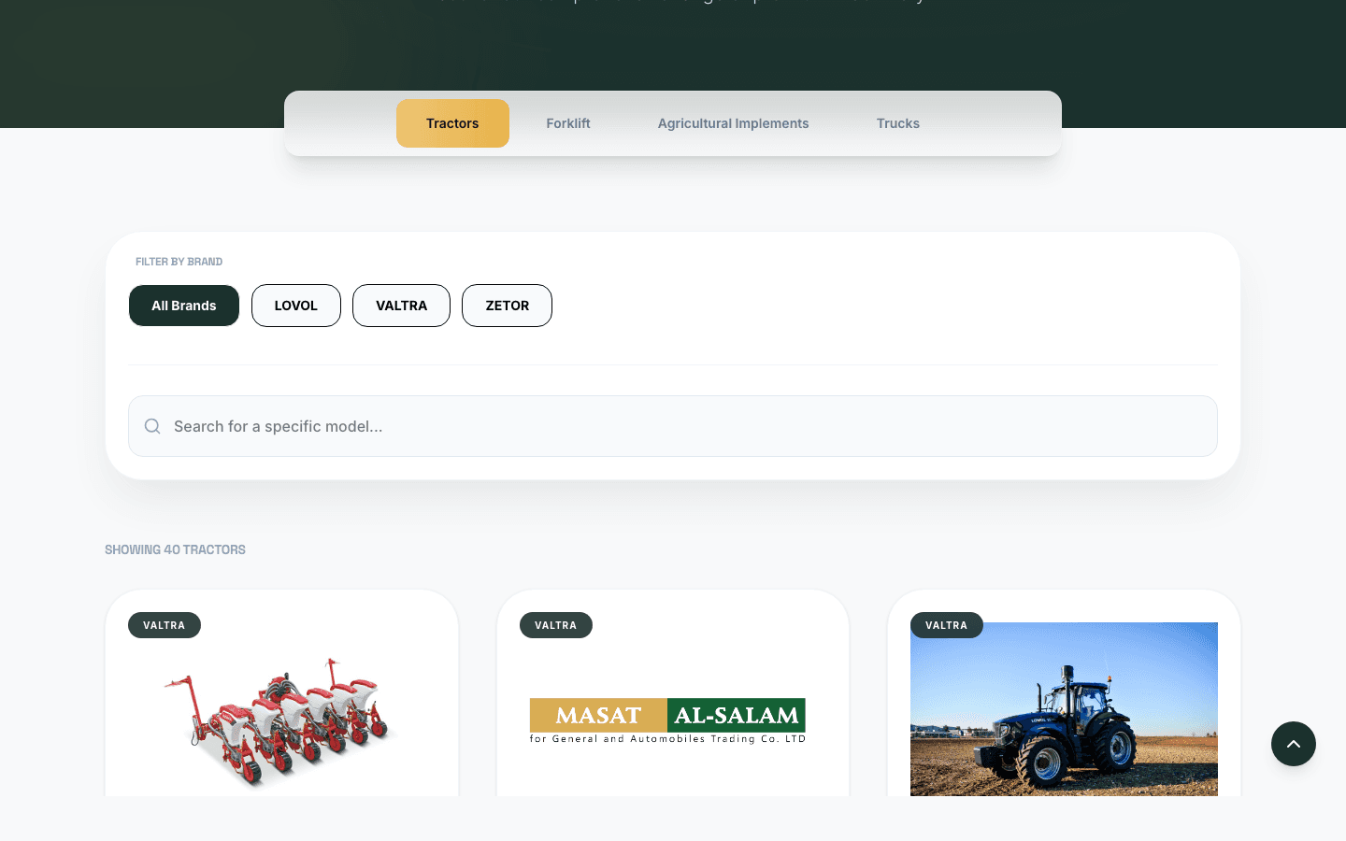1346x841 pixels.
Task: Filter by LOVOL brand
Action: coord(296,306)
